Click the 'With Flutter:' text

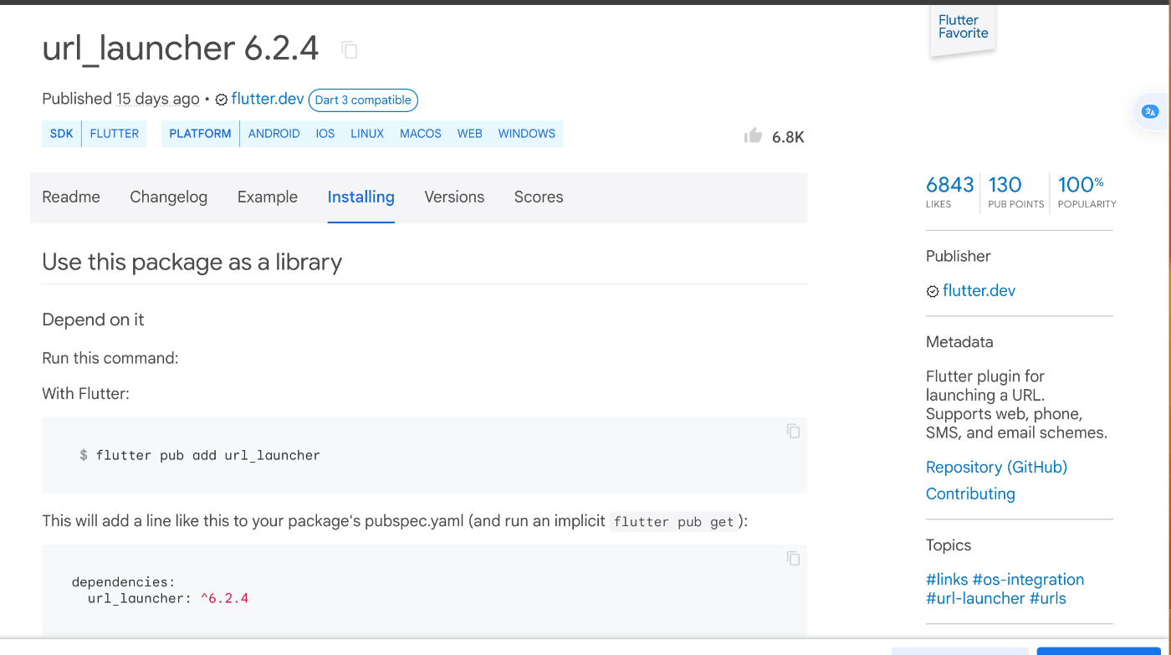coord(85,393)
